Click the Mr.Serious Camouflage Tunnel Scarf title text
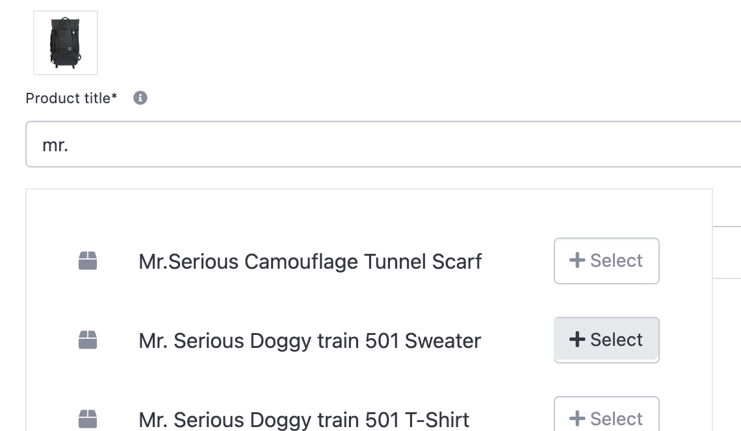Screen dimensions: 741x431 pyautogui.click(x=310, y=262)
